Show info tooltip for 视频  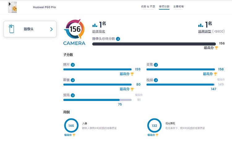pos(156,80)
